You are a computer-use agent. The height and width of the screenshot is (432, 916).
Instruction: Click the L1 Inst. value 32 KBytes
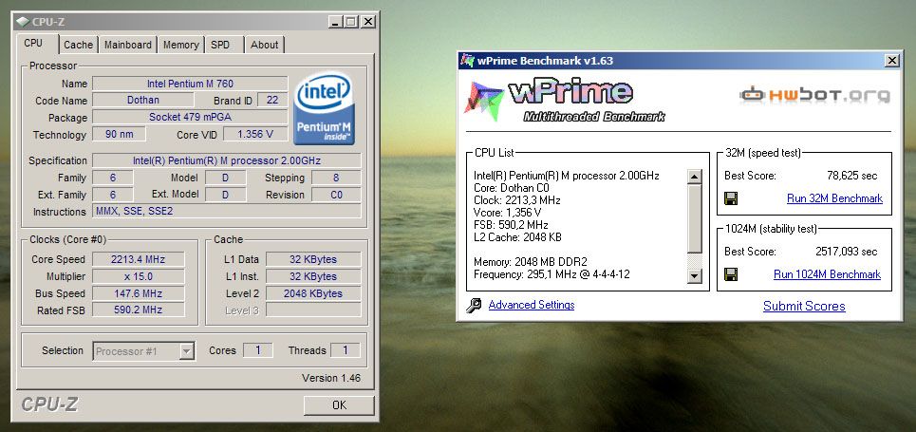pyautogui.click(x=313, y=276)
